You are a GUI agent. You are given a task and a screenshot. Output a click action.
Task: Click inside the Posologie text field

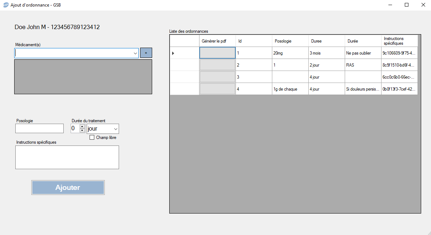tap(39, 128)
